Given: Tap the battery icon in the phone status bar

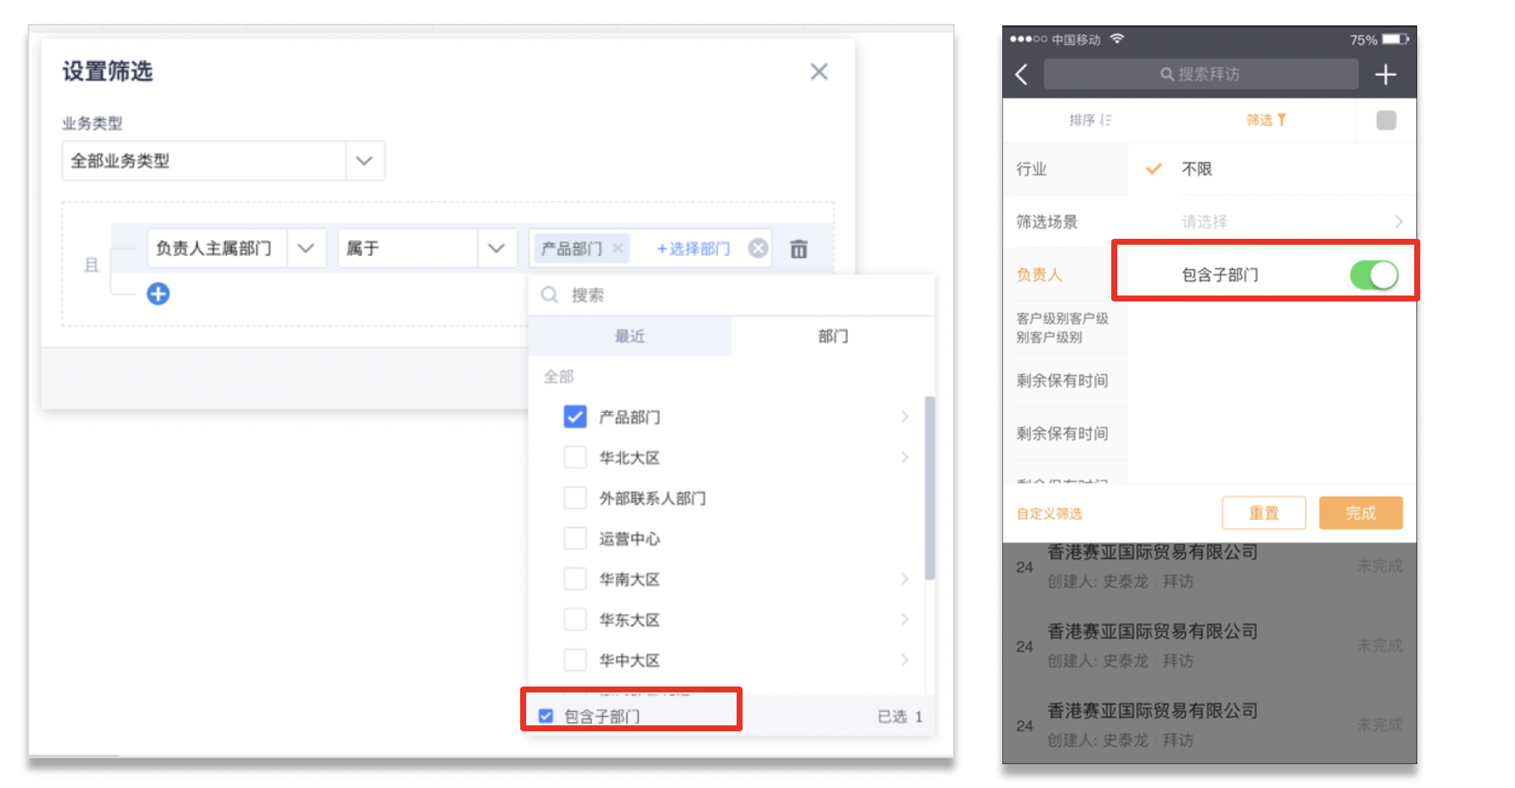Looking at the screenshot, I should click(1395, 39).
